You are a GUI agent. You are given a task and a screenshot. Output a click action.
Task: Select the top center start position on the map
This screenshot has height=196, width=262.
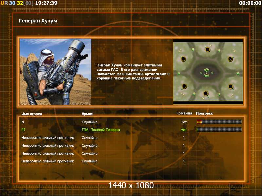(208, 50)
